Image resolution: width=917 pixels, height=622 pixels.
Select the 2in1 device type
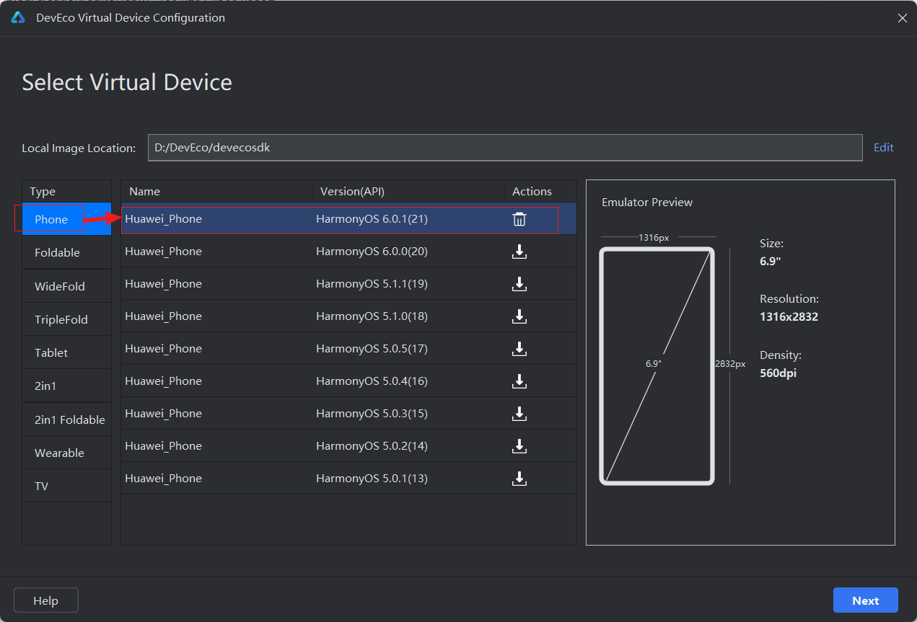66,386
